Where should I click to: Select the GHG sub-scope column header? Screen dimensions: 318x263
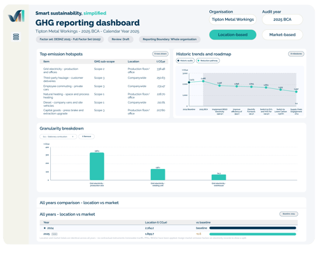[x=104, y=62]
